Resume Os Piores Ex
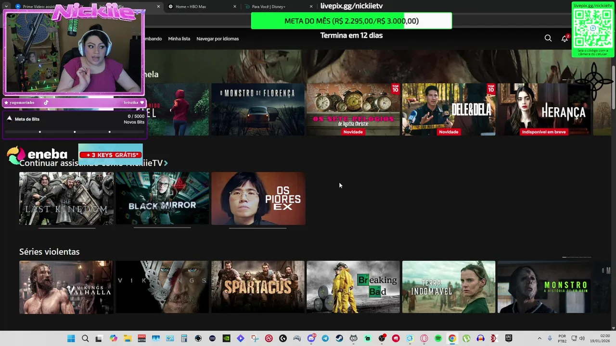This screenshot has width=616, height=346. pyautogui.click(x=258, y=198)
